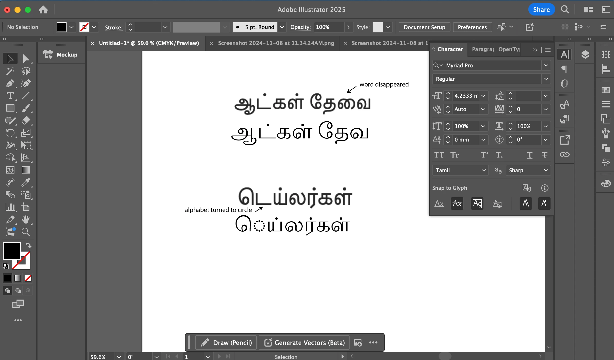614x360 pixels.
Task: Select the Rotate tool
Action: pos(10,133)
